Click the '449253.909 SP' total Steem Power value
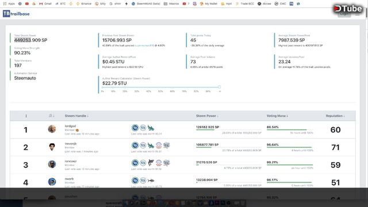The width and height of the screenshot is (368, 207). tap(30, 40)
